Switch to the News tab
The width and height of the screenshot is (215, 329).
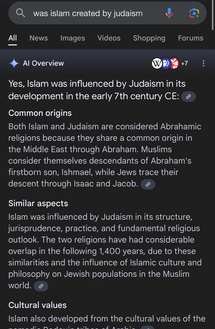[x=39, y=38]
